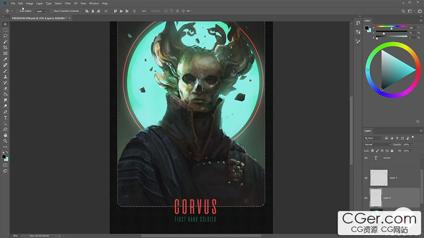Swap foreground and background colors

tap(7, 152)
